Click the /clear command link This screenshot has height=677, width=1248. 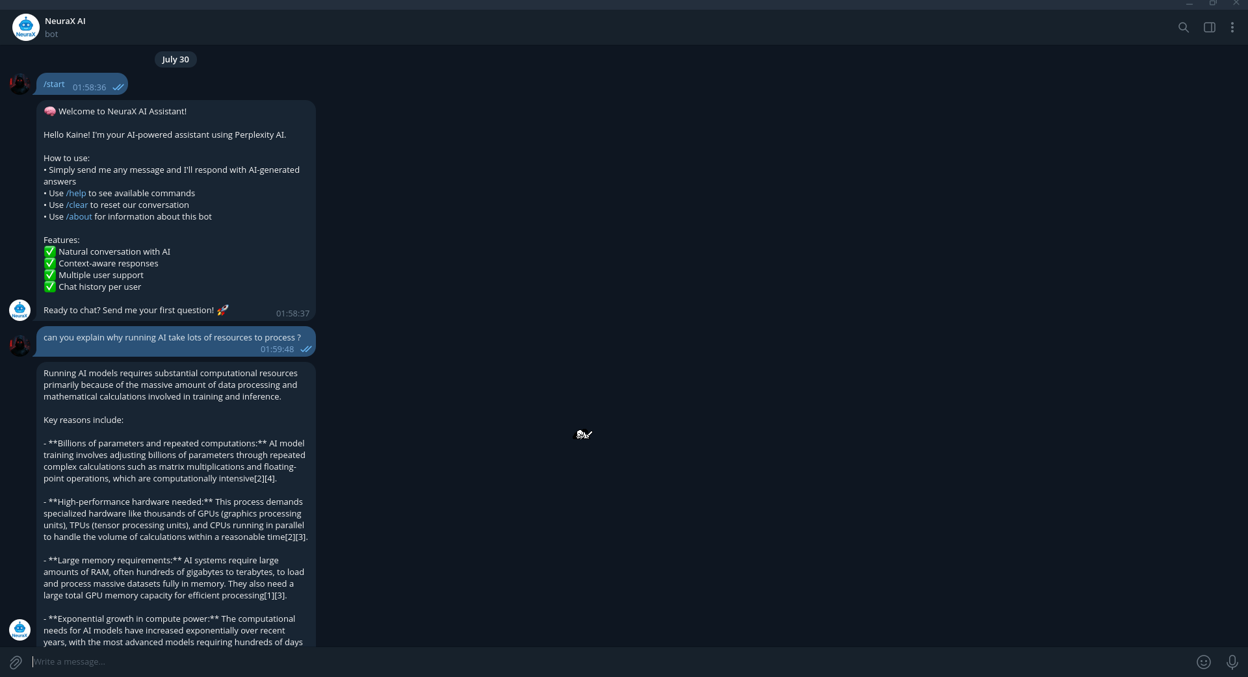[77, 205]
